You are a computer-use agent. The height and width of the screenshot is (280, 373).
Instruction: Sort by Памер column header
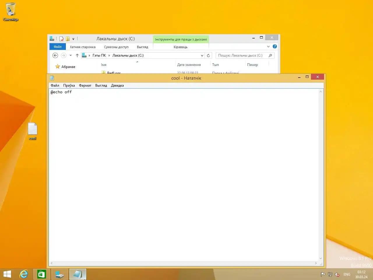[x=252, y=65]
